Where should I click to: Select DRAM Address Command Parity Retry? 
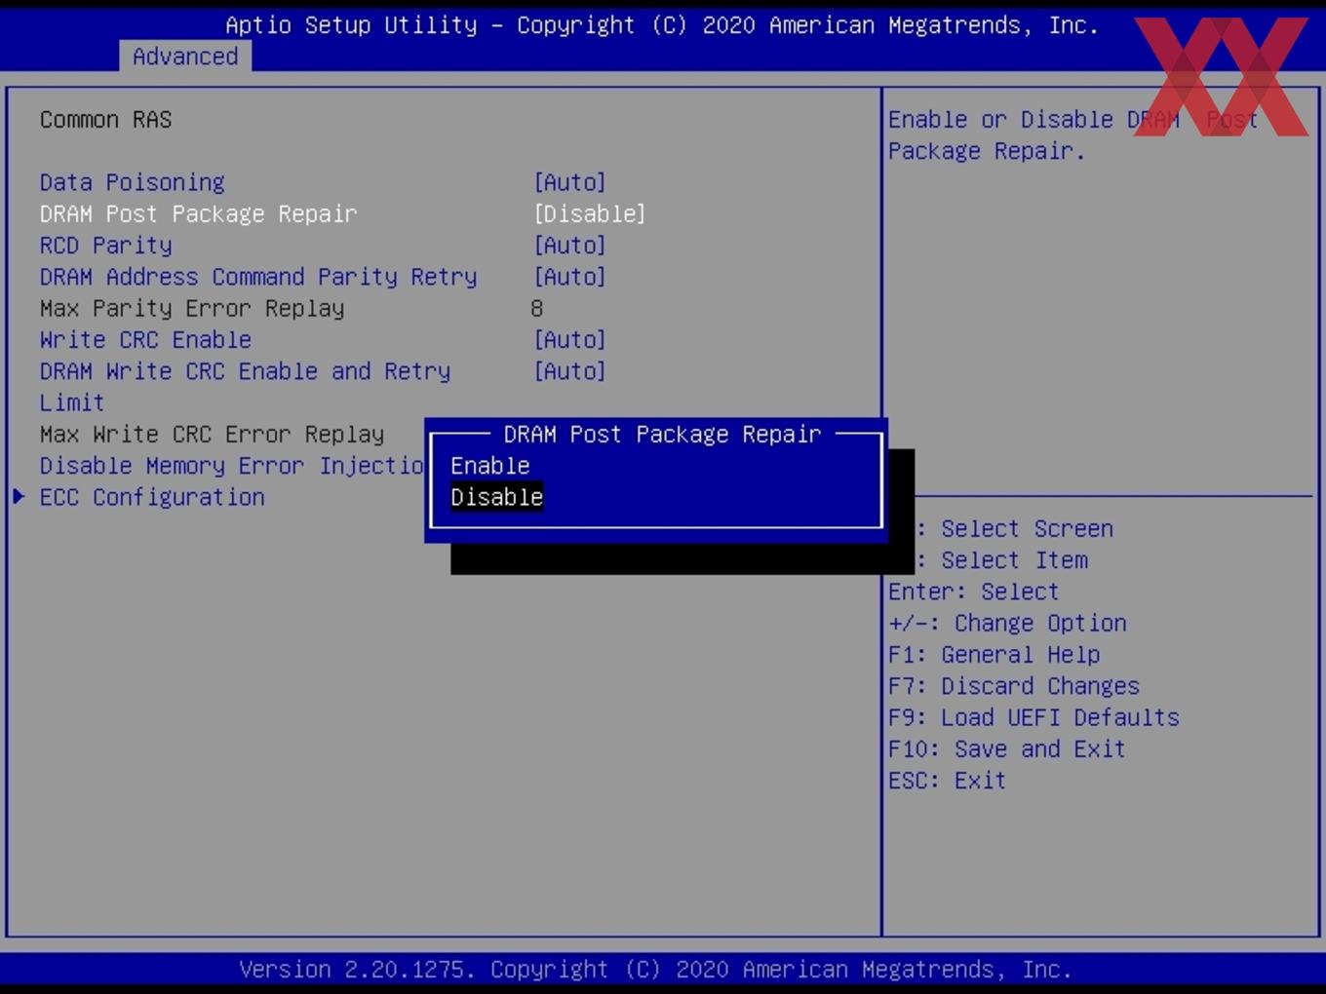(x=258, y=277)
